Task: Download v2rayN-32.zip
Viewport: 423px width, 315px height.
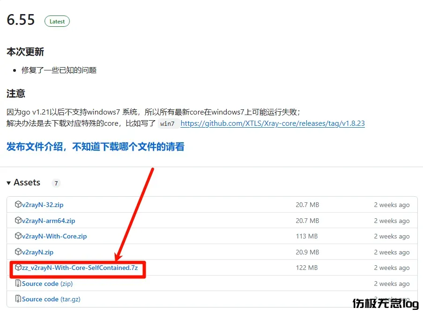Action: (43, 205)
